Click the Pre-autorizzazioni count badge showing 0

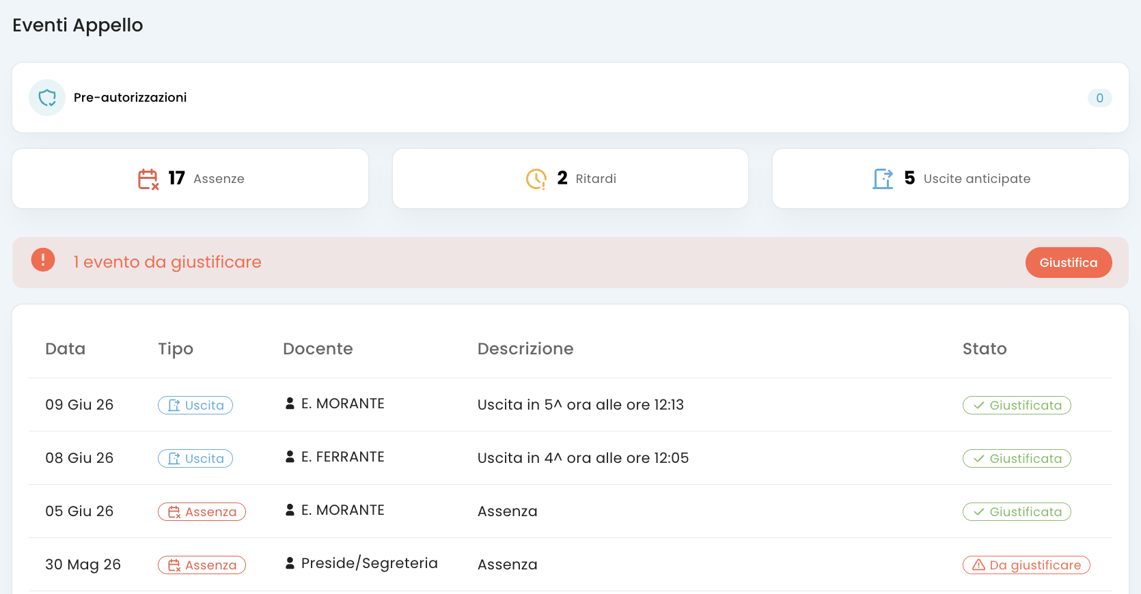1099,98
